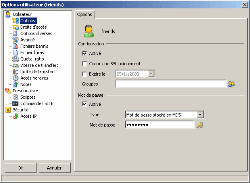Viewport: 250px width, 183px height.
Task: Select Scriptes under Personnaliser
Action: click(28, 97)
